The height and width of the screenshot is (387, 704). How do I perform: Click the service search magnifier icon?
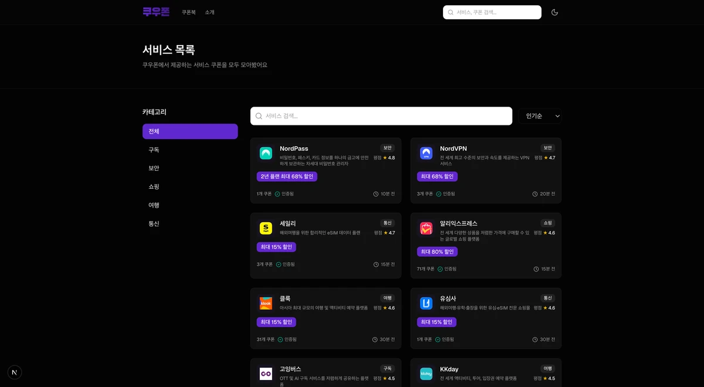coord(259,116)
